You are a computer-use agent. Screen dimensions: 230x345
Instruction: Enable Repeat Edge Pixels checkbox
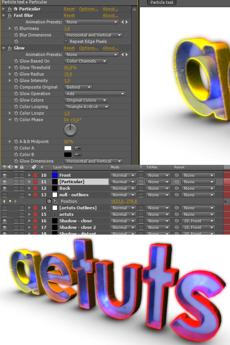[x=66, y=41]
